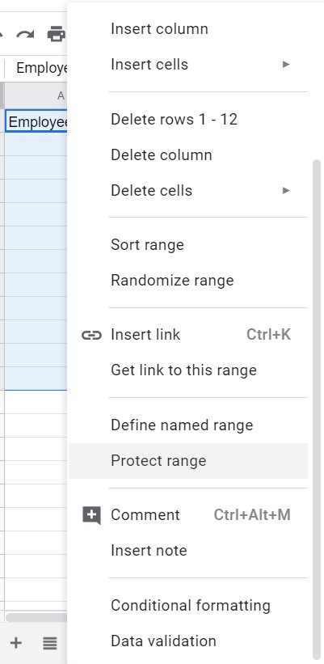The width and height of the screenshot is (324, 664).
Task: Open Data validation
Action: (x=187, y=641)
